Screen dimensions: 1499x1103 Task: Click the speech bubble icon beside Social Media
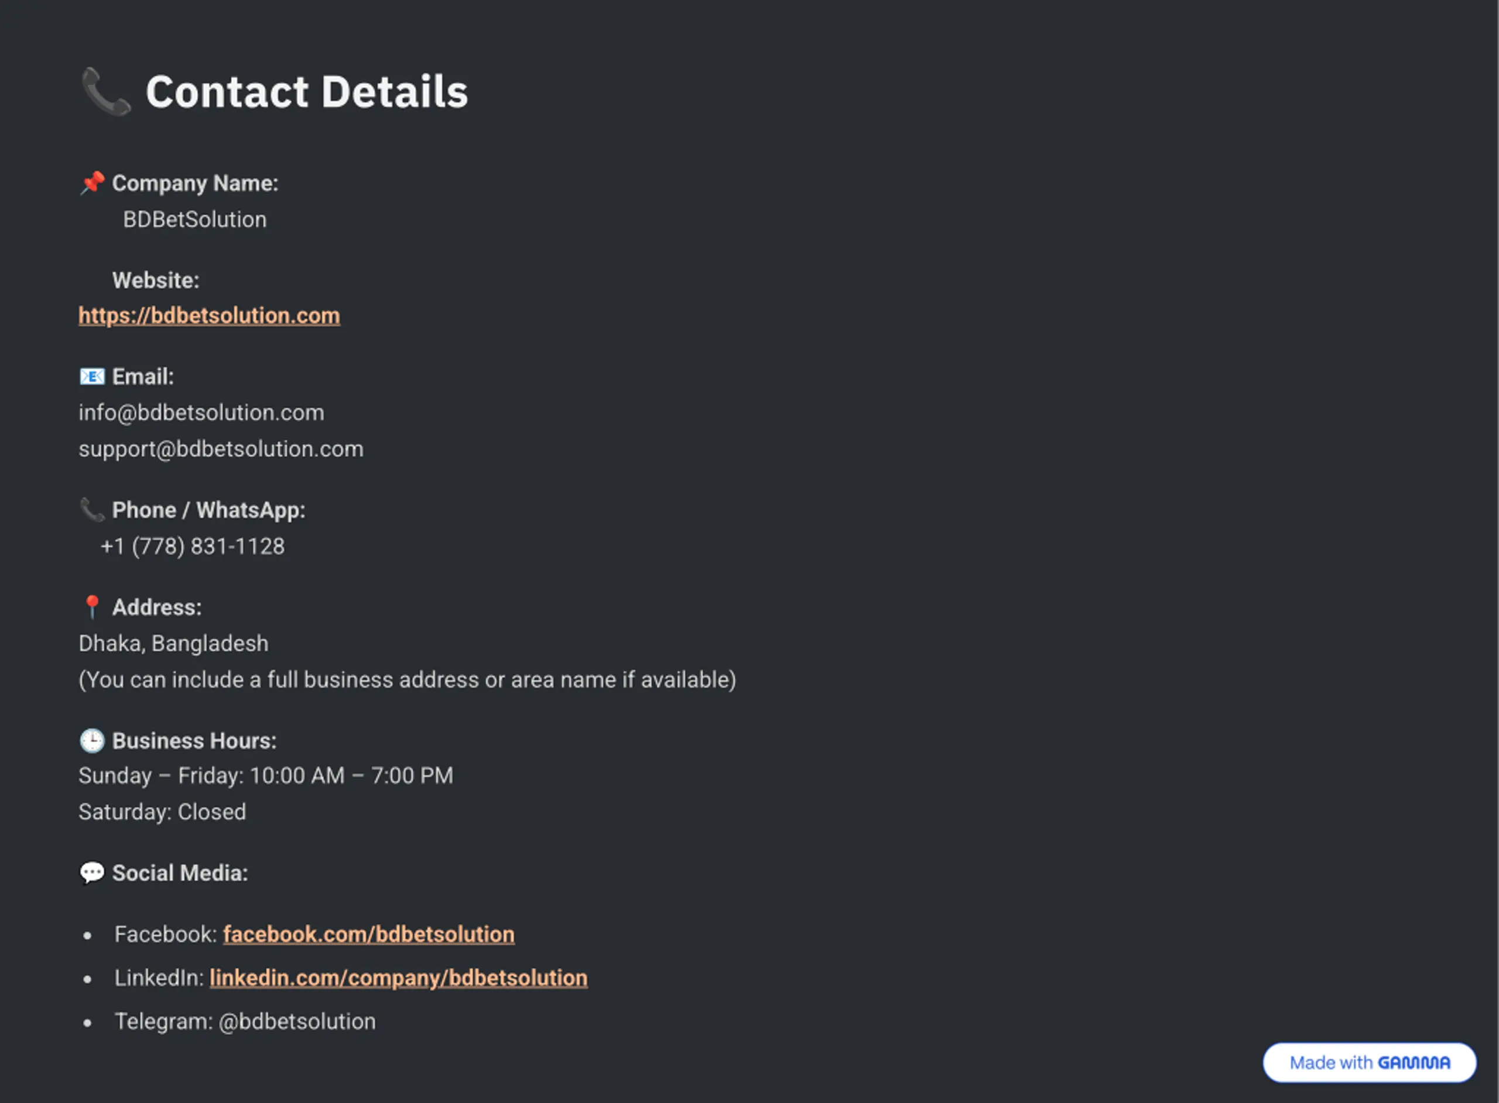click(x=92, y=872)
